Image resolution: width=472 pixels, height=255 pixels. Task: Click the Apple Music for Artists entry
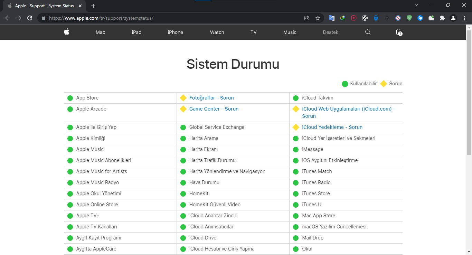102,171
